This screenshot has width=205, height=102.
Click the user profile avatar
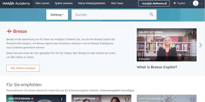pyautogui.click(x=196, y=3)
